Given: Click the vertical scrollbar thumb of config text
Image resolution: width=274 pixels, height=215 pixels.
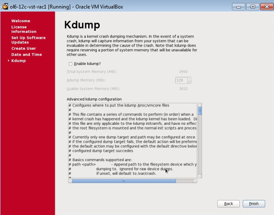Looking at the screenshot, I should tap(200, 111).
